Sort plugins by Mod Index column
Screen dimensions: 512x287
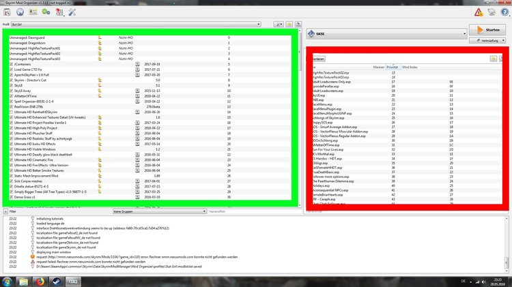[x=410, y=67]
